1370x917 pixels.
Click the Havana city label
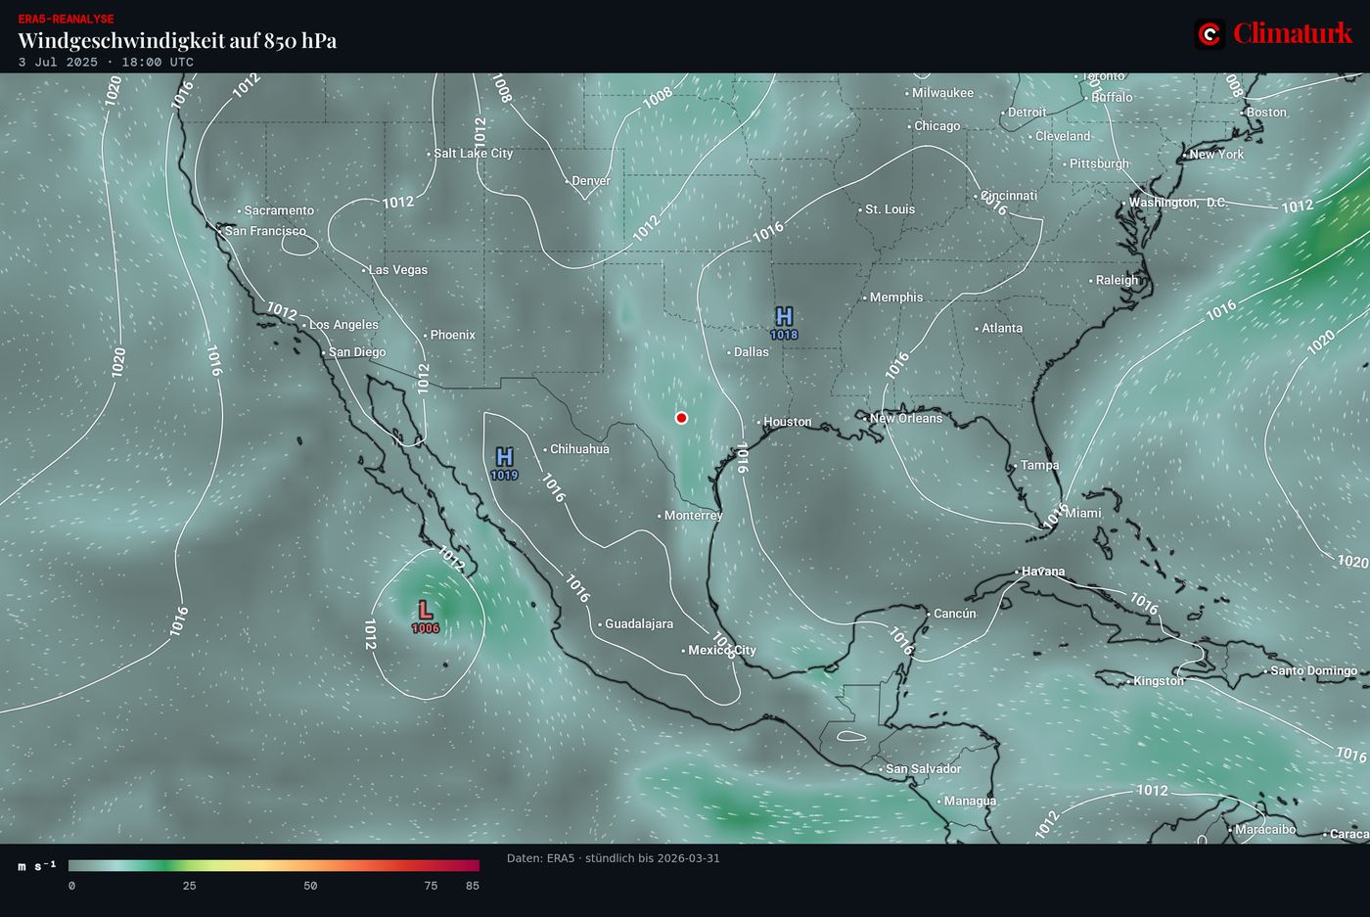click(1043, 572)
